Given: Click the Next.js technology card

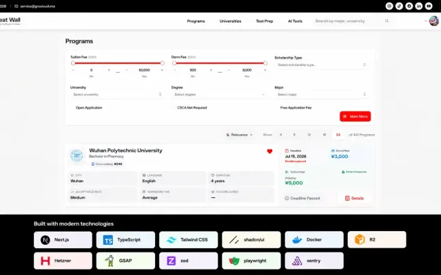Looking at the screenshot, I should [x=63, y=240].
